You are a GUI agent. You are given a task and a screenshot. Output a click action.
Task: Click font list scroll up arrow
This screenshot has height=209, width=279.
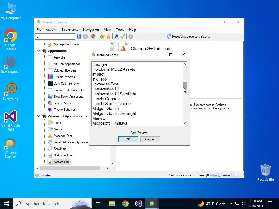tap(184, 64)
